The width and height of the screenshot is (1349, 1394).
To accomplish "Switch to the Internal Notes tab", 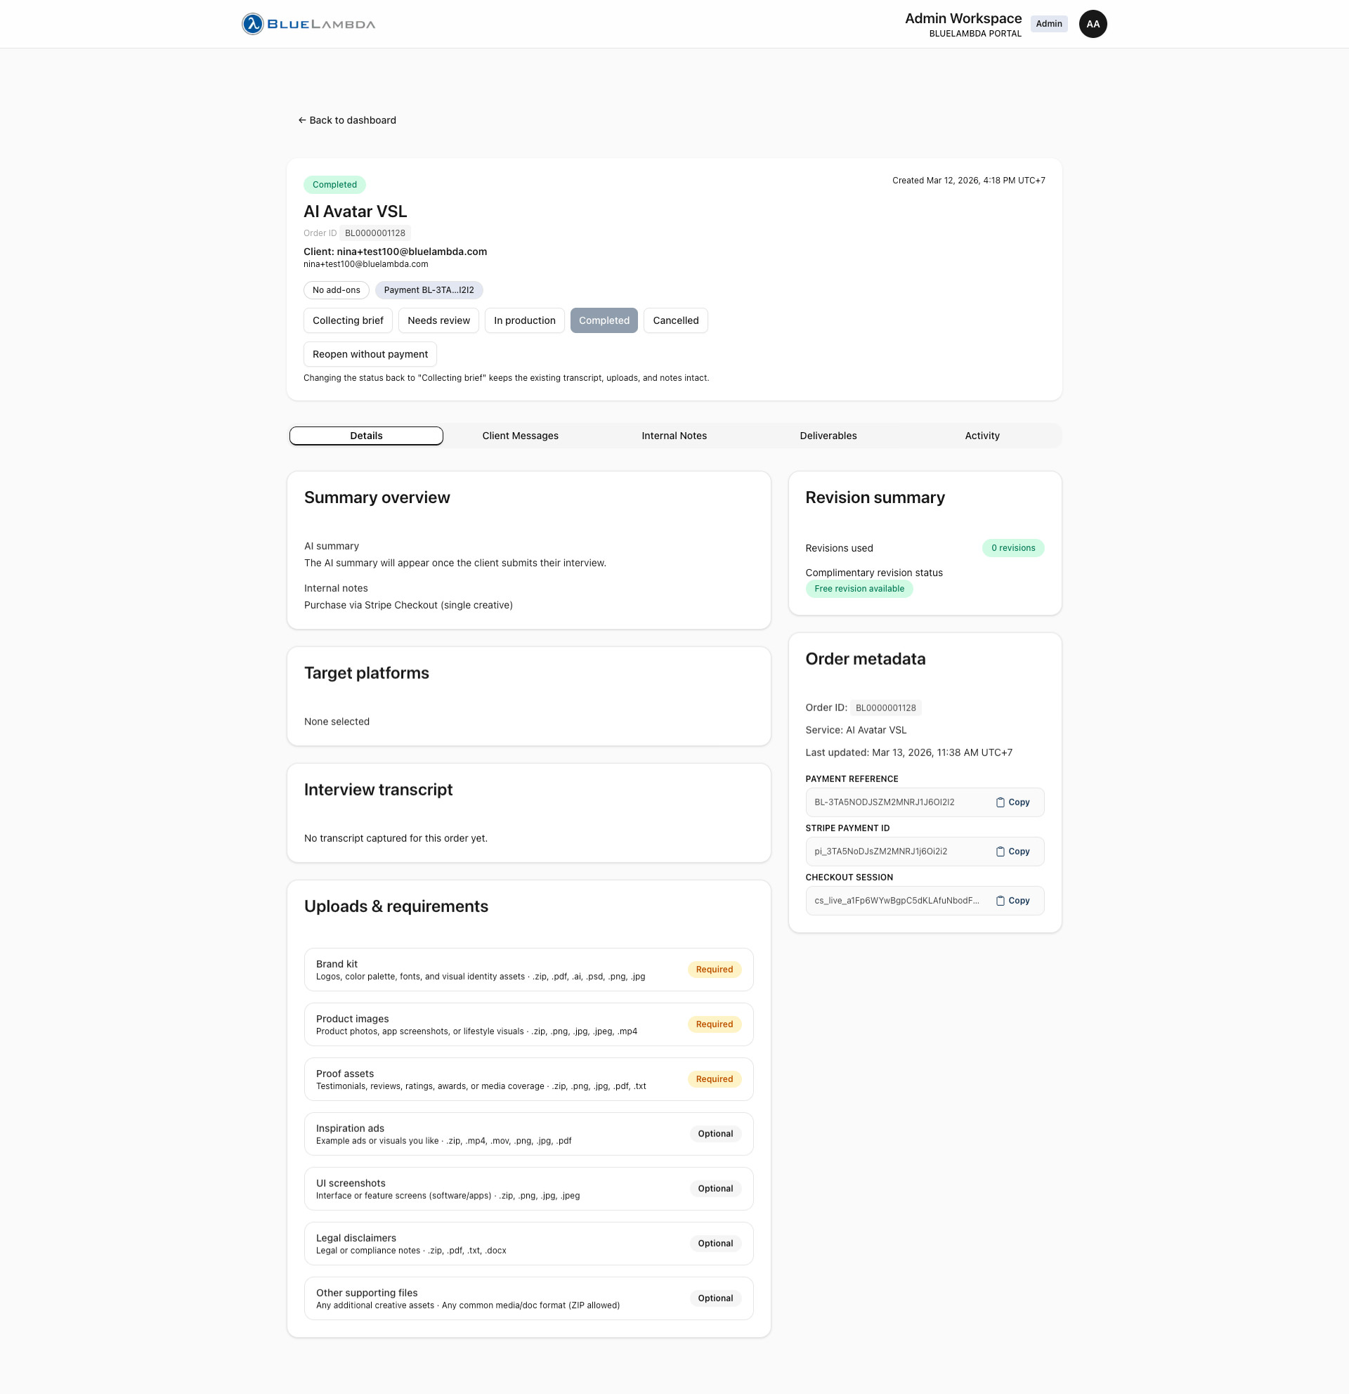I will pos(673,435).
